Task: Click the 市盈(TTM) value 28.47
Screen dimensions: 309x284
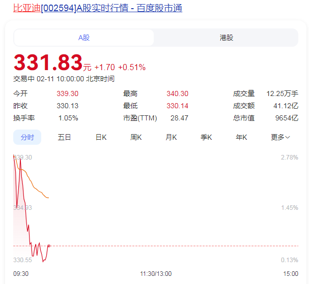Action: (x=179, y=118)
